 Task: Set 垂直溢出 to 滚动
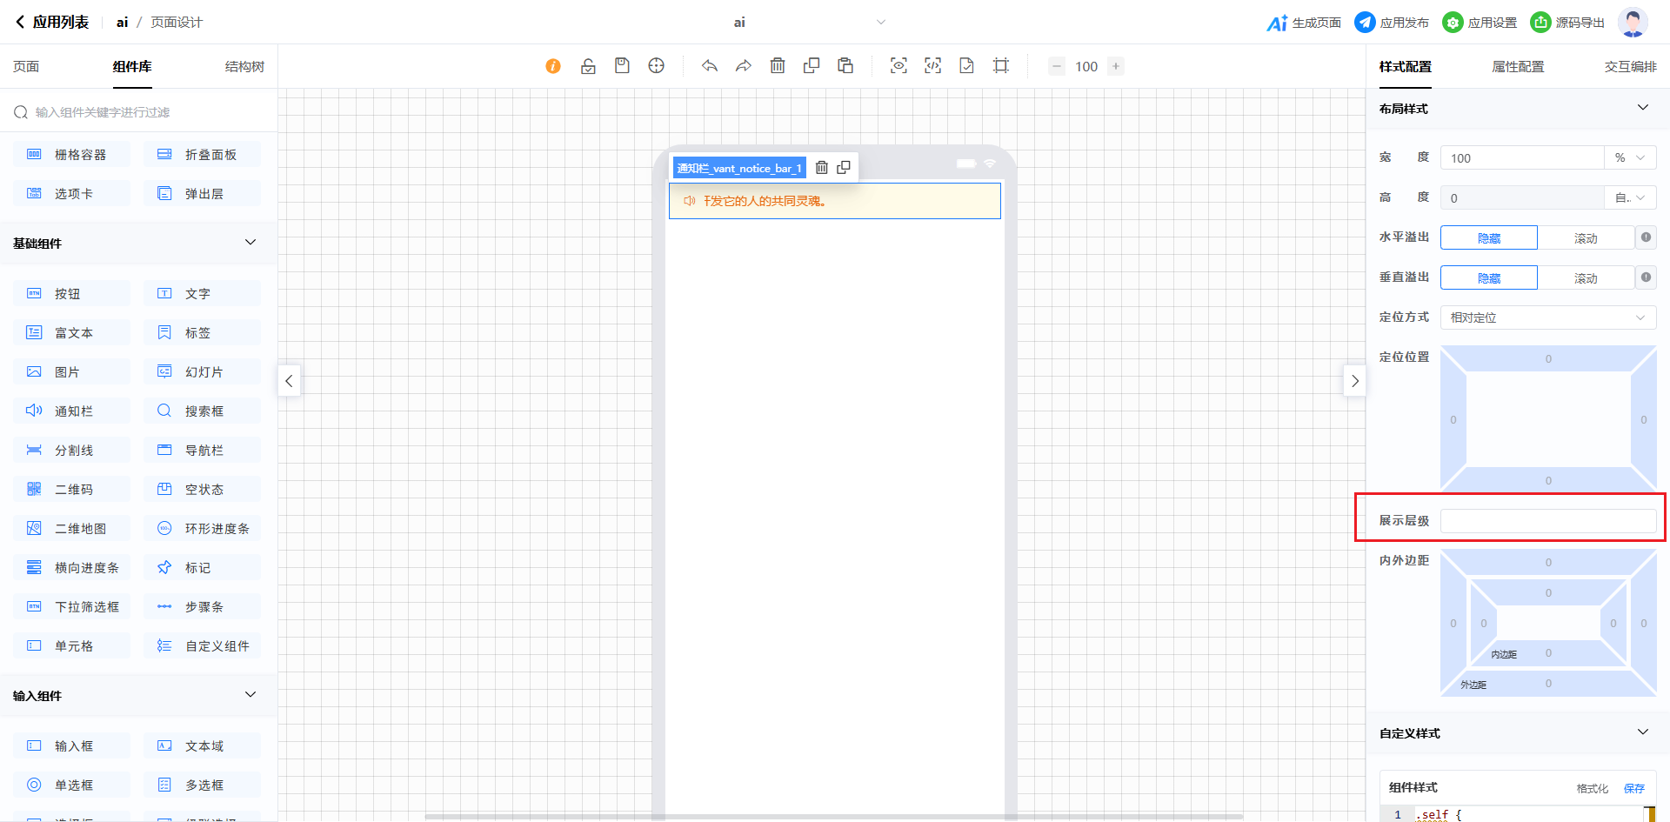1585,278
